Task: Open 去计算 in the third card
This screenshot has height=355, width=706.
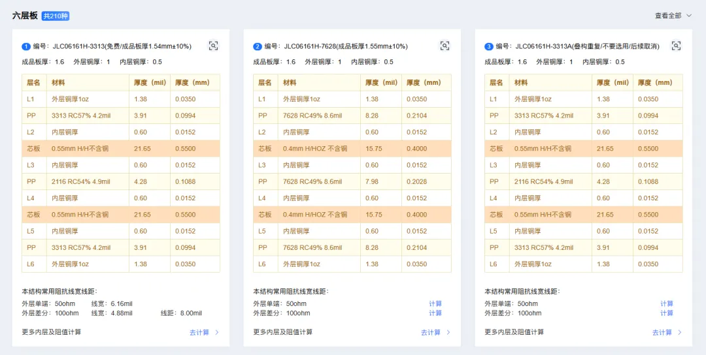Action: point(667,332)
